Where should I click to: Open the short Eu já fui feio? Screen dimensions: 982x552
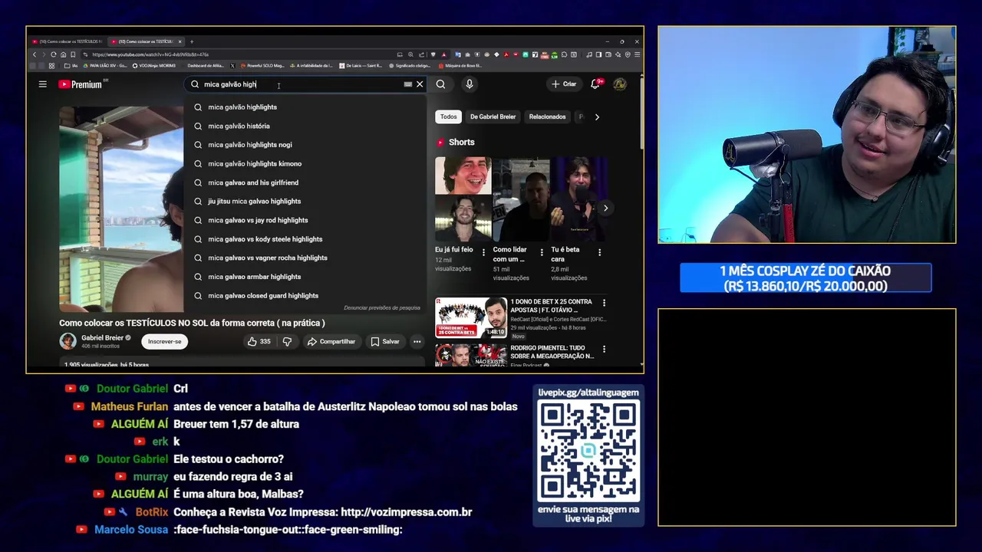pyautogui.click(x=463, y=199)
